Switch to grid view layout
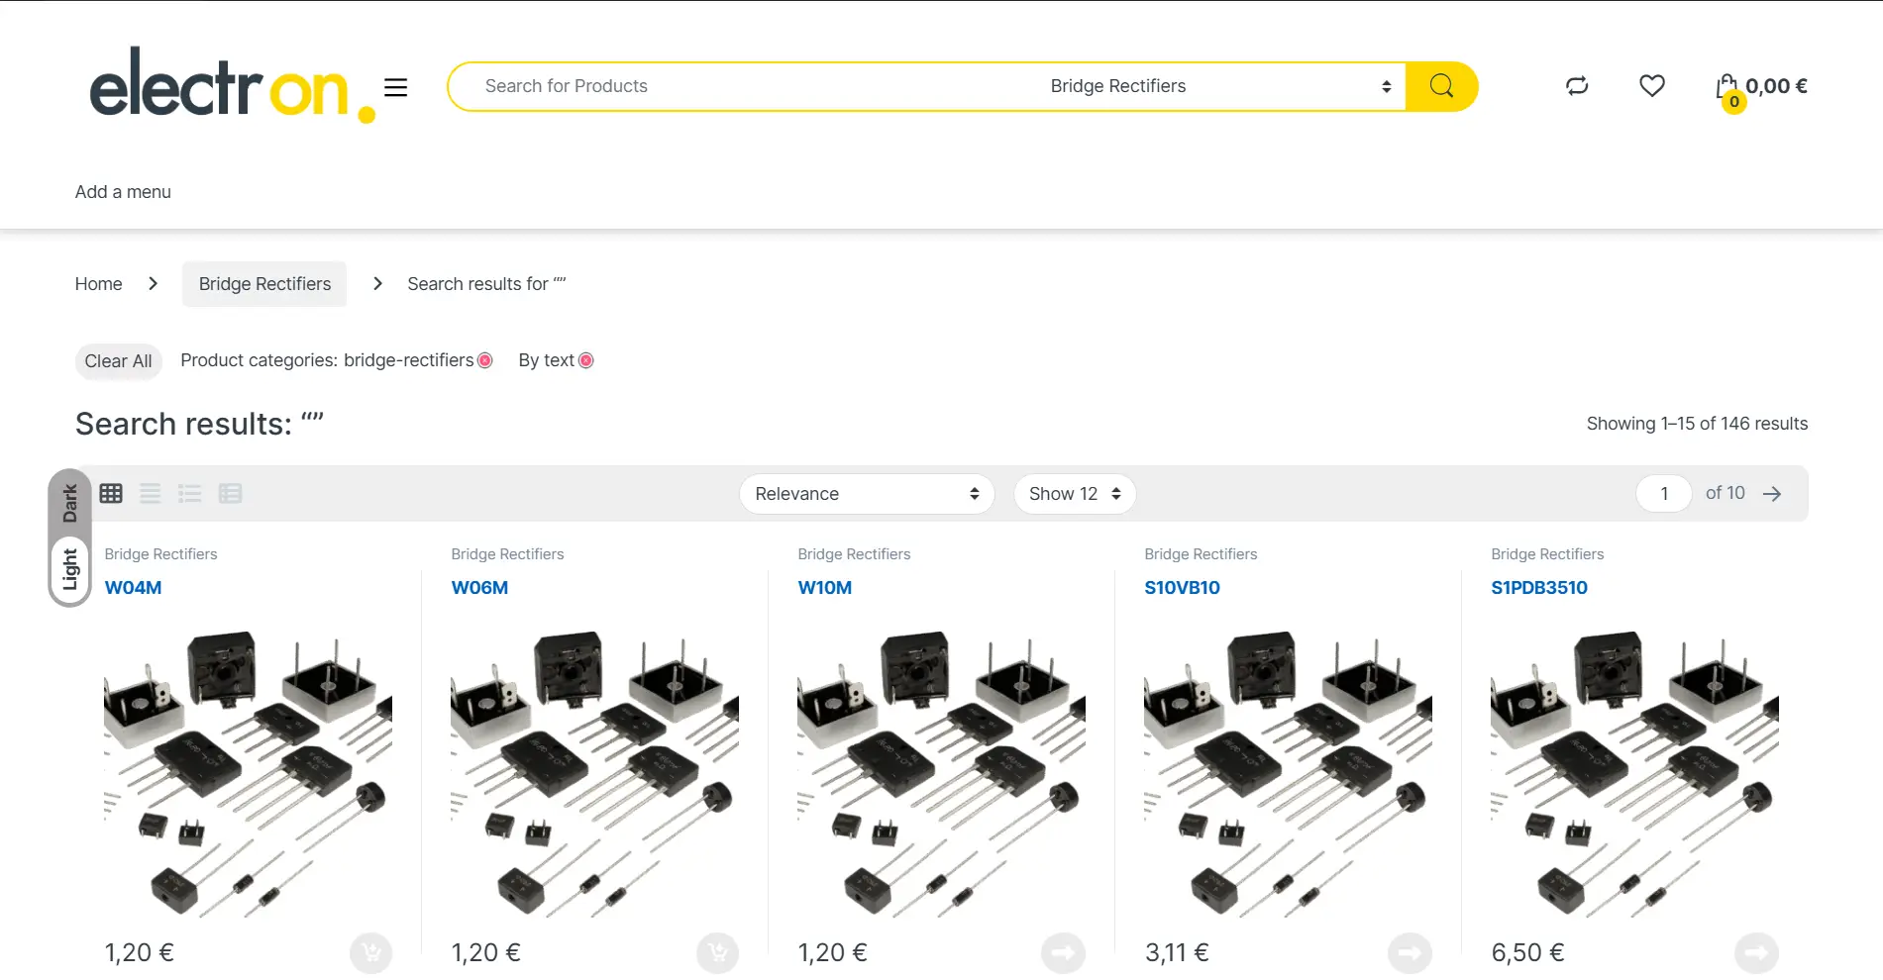1883x980 pixels. (x=111, y=493)
